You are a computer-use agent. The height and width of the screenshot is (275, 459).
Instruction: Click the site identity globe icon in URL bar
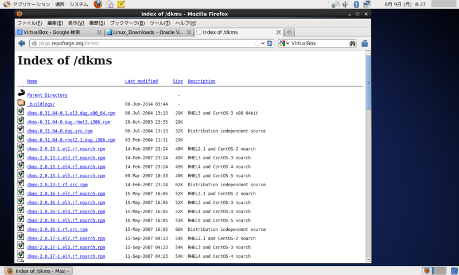34,43
